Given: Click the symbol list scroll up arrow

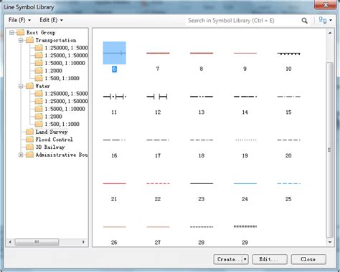Looking at the screenshot, I should [x=330, y=33].
